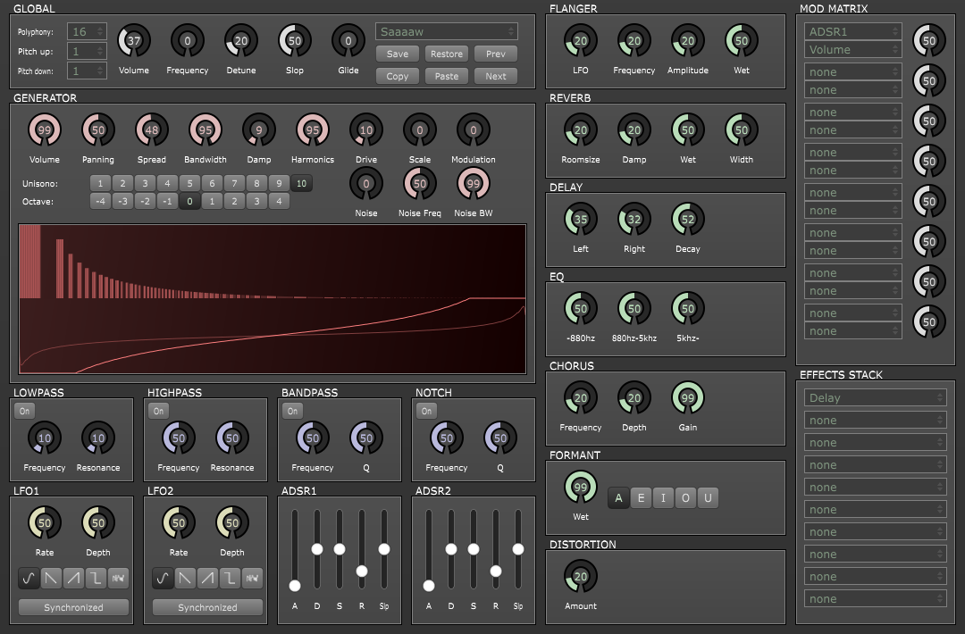
Task: Enable the Highpass filter On button
Action: (158, 411)
